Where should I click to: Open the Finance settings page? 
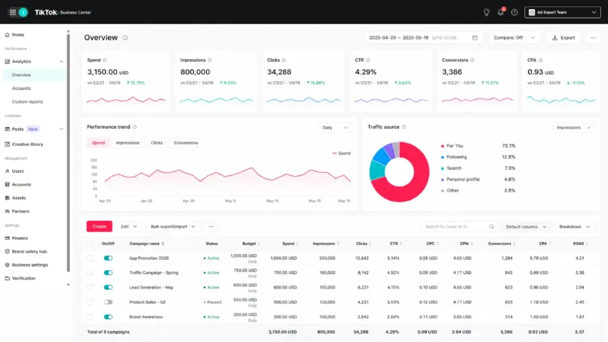tap(20, 238)
